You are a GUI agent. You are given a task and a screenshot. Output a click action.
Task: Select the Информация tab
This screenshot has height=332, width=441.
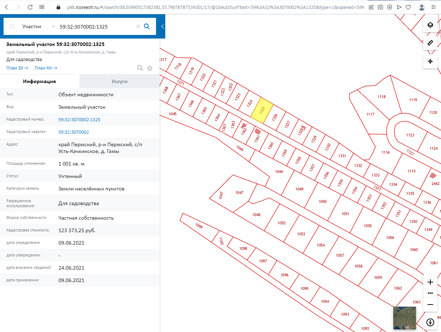pyautogui.click(x=40, y=81)
